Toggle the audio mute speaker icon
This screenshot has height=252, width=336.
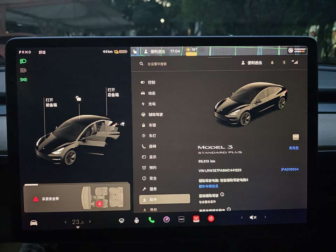pos(253,217)
